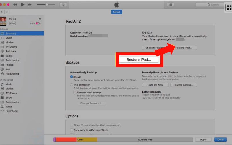Open Summary in the Settings sidebar
This screenshot has width=232, height=145.
[x=11, y=33]
